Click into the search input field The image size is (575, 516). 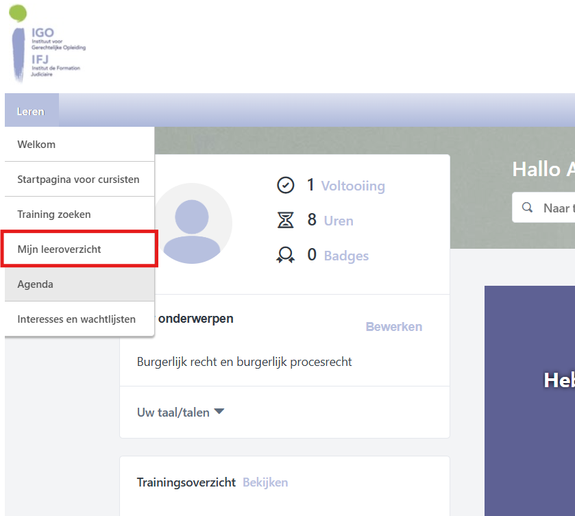(556, 208)
